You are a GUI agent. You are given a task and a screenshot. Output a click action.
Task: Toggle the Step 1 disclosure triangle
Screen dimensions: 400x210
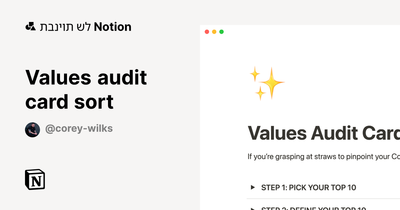252,187
